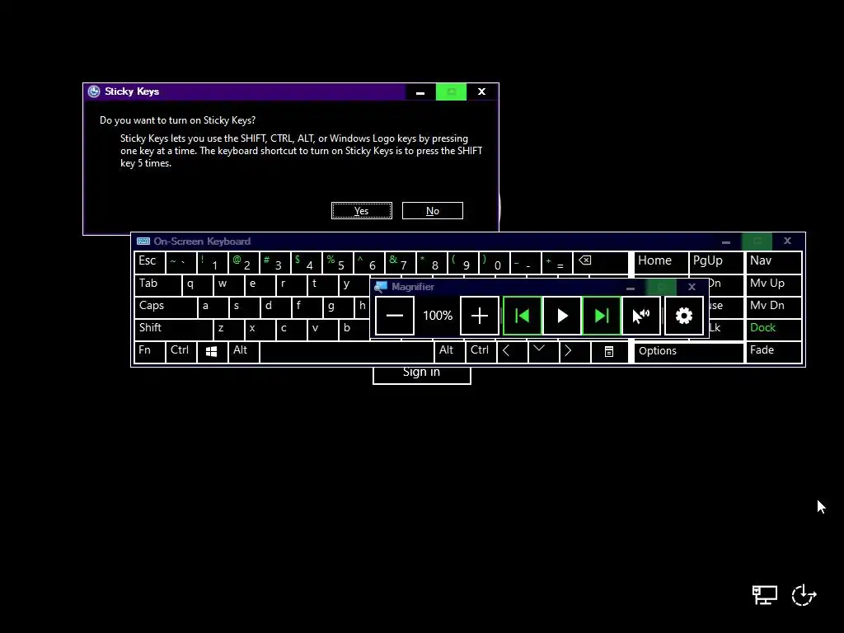Viewport: 844px width, 633px height.
Task: Click Magnifier next sentence button
Action: 601,316
